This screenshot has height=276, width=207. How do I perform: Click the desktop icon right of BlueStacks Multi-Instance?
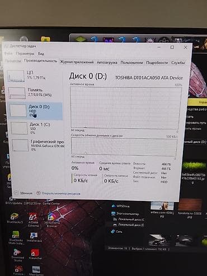pyautogui.click(x=34, y=237)
